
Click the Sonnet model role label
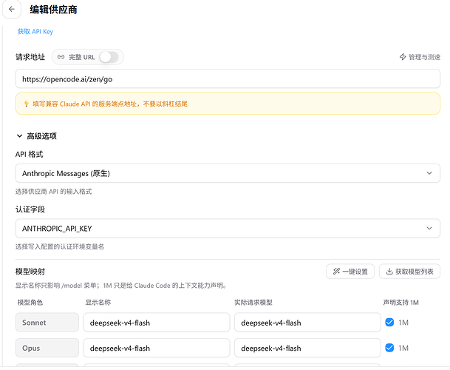pyautogui.click(x=47, y=323)
